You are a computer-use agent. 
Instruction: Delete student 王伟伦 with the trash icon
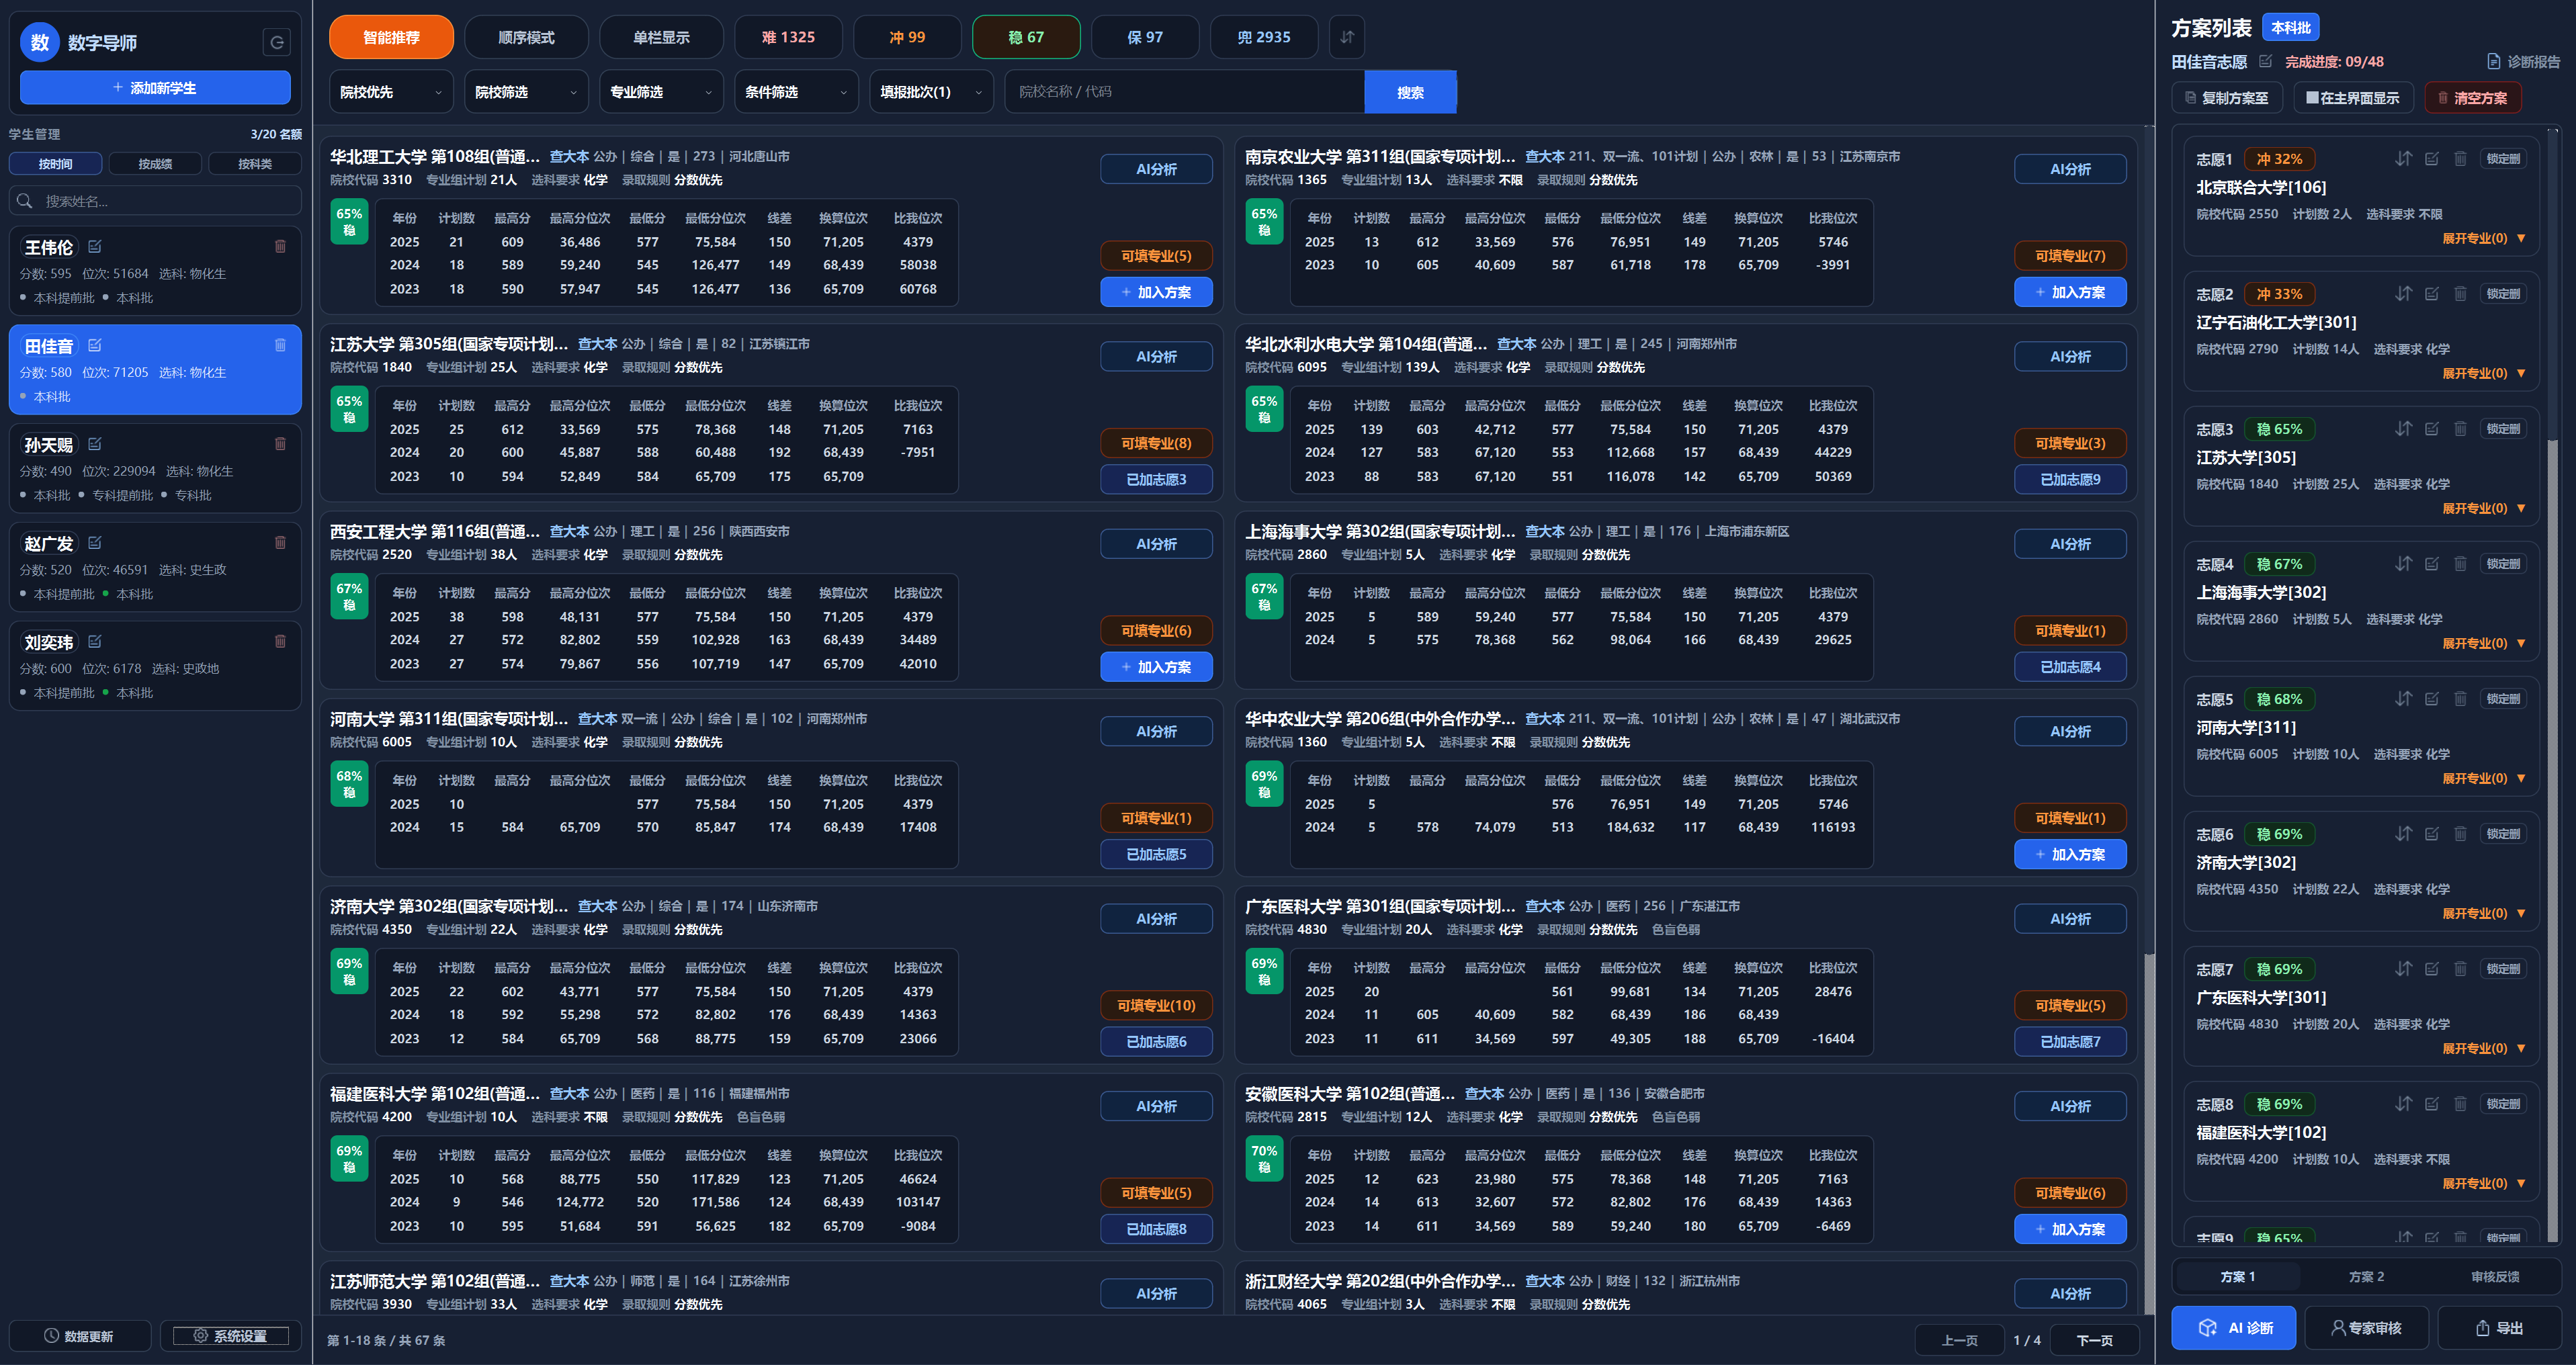[x=280, y=246]
